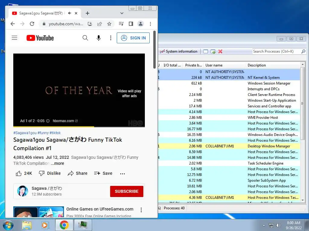
Task: Bookmark this page with star icon
Action: tap(109, 24)
